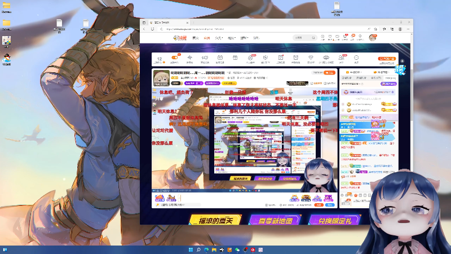Click the magnifier icon in site search box
The height and width of the screenshot is (254, 451).
(x=313, y=38)
